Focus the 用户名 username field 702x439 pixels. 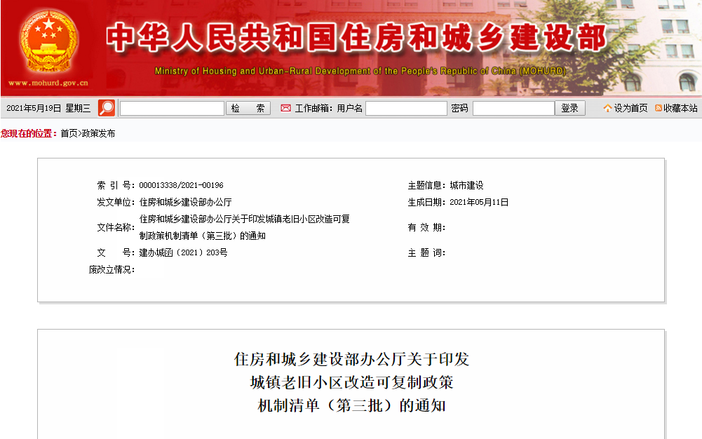coord(406,108)
